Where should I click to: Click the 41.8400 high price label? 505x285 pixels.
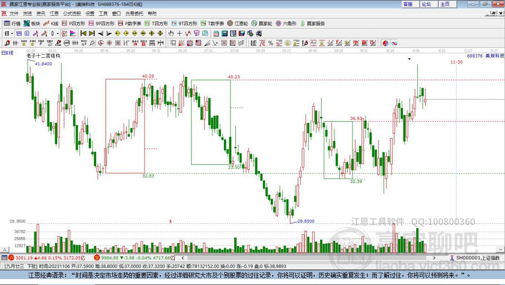click(x=43, y=64)
